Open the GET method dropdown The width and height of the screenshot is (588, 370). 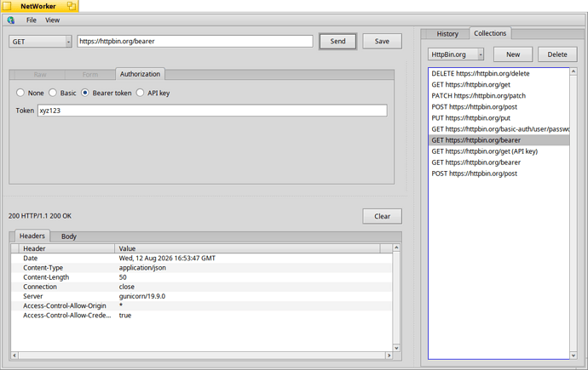(x=41, y=42)
